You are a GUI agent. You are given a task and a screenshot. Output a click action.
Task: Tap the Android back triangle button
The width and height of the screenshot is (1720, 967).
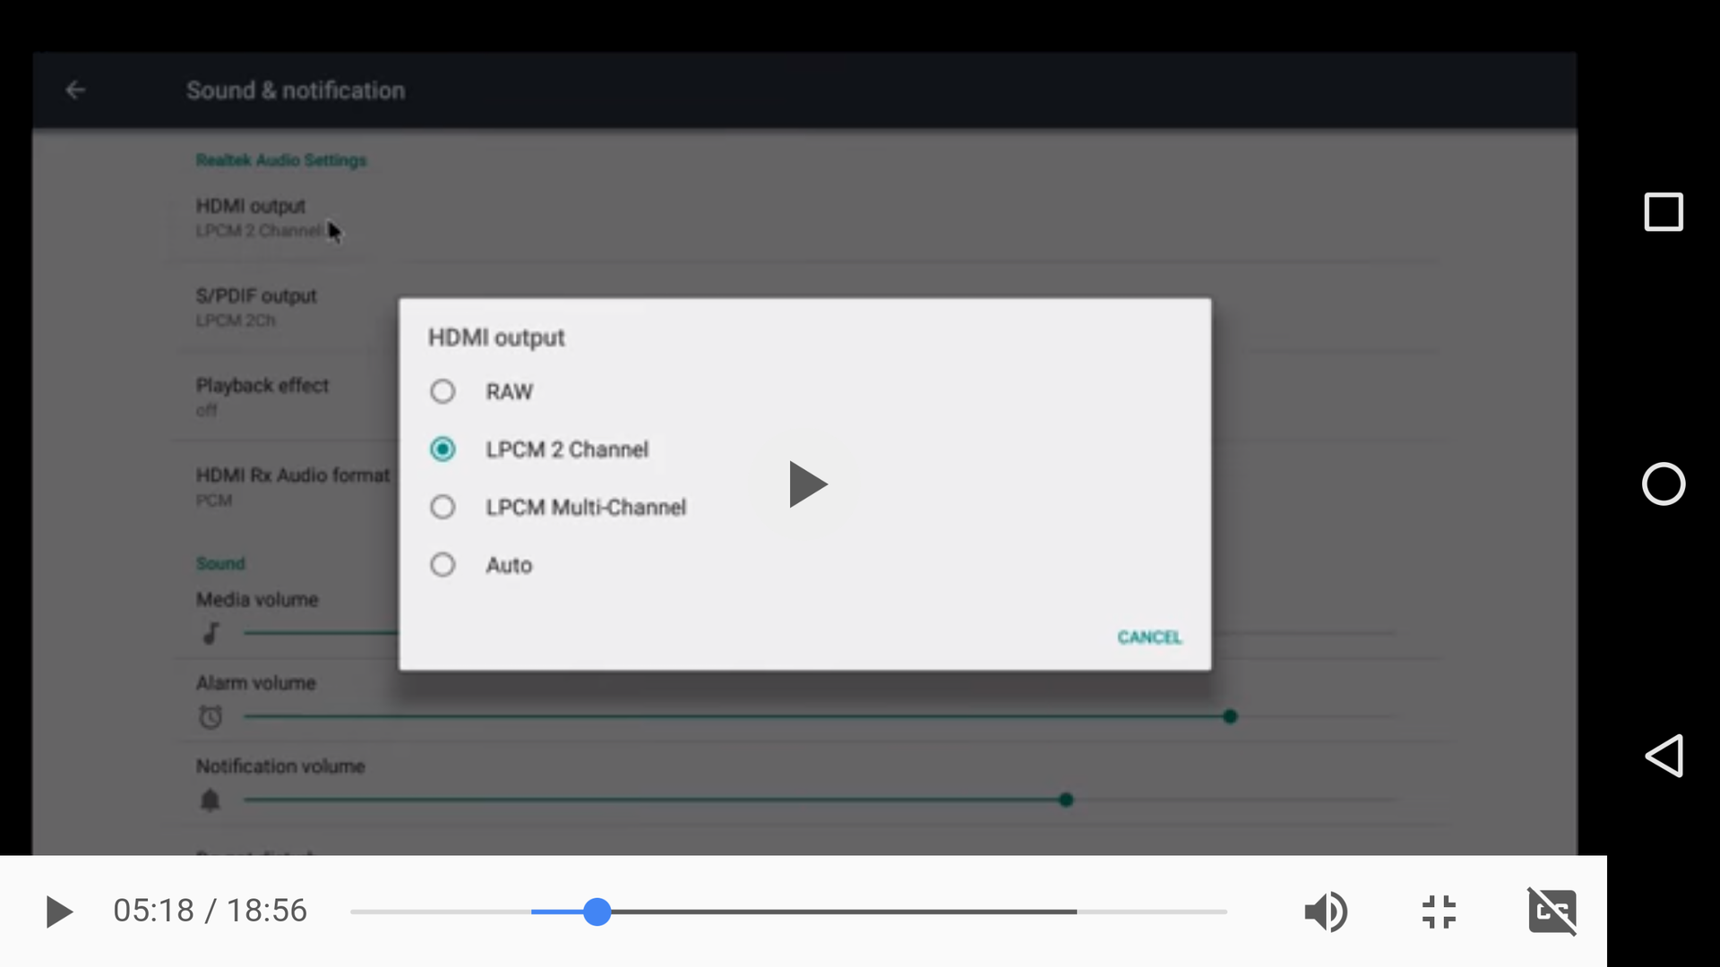[x=1663, y=757]
